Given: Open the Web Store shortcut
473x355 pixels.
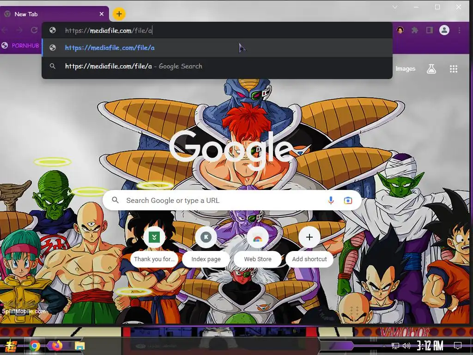Looking at the screenshot, I should 258,247.
